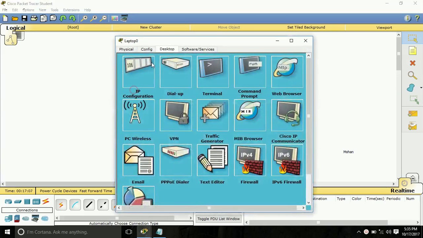Open the IPv6 Firewall app
Viewport: 423px width, 238px height.
coord(287,160)
